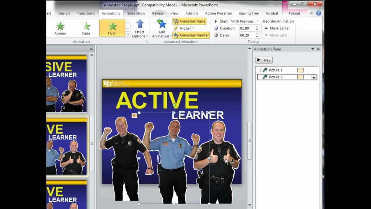Open the Acrobat tab
This screenshot has height=209, width=371.
coord(272,13)
